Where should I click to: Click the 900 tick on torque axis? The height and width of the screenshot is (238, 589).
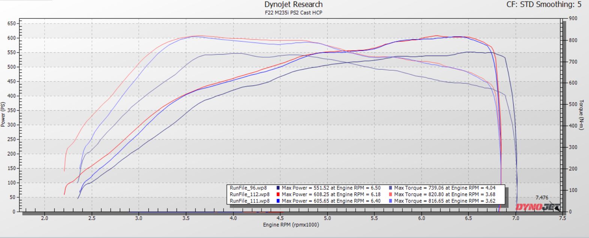tap(574, 18)
